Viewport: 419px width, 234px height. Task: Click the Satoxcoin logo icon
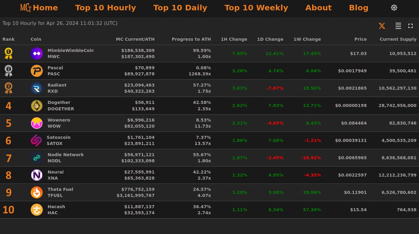(36, 140)
